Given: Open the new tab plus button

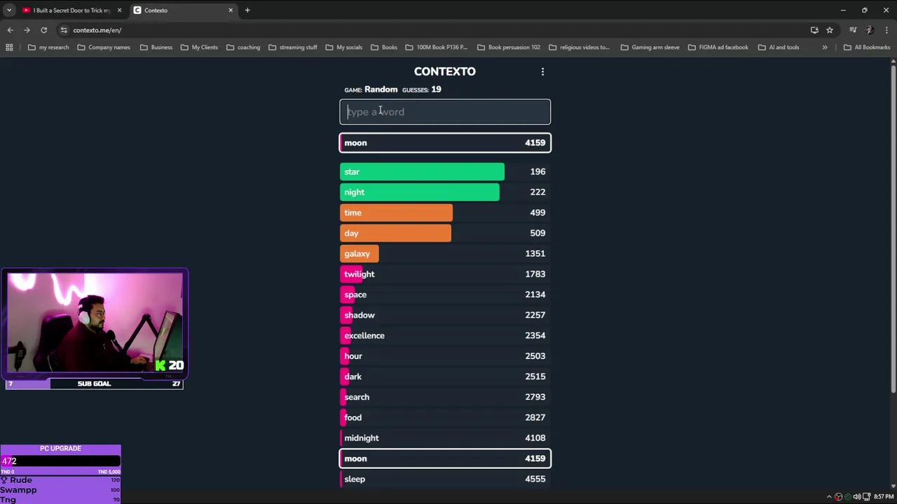Looking at the screenshot, I should pyautogui.click(x=247, y=10).
